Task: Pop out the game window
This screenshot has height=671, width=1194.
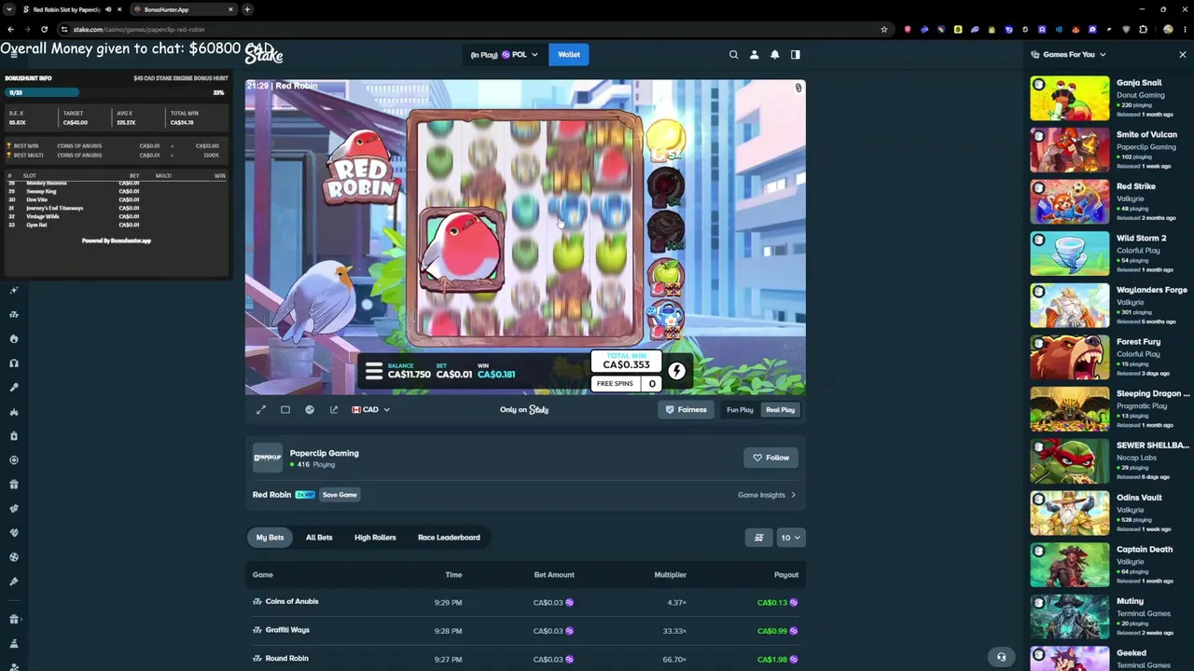Action: 334,410
